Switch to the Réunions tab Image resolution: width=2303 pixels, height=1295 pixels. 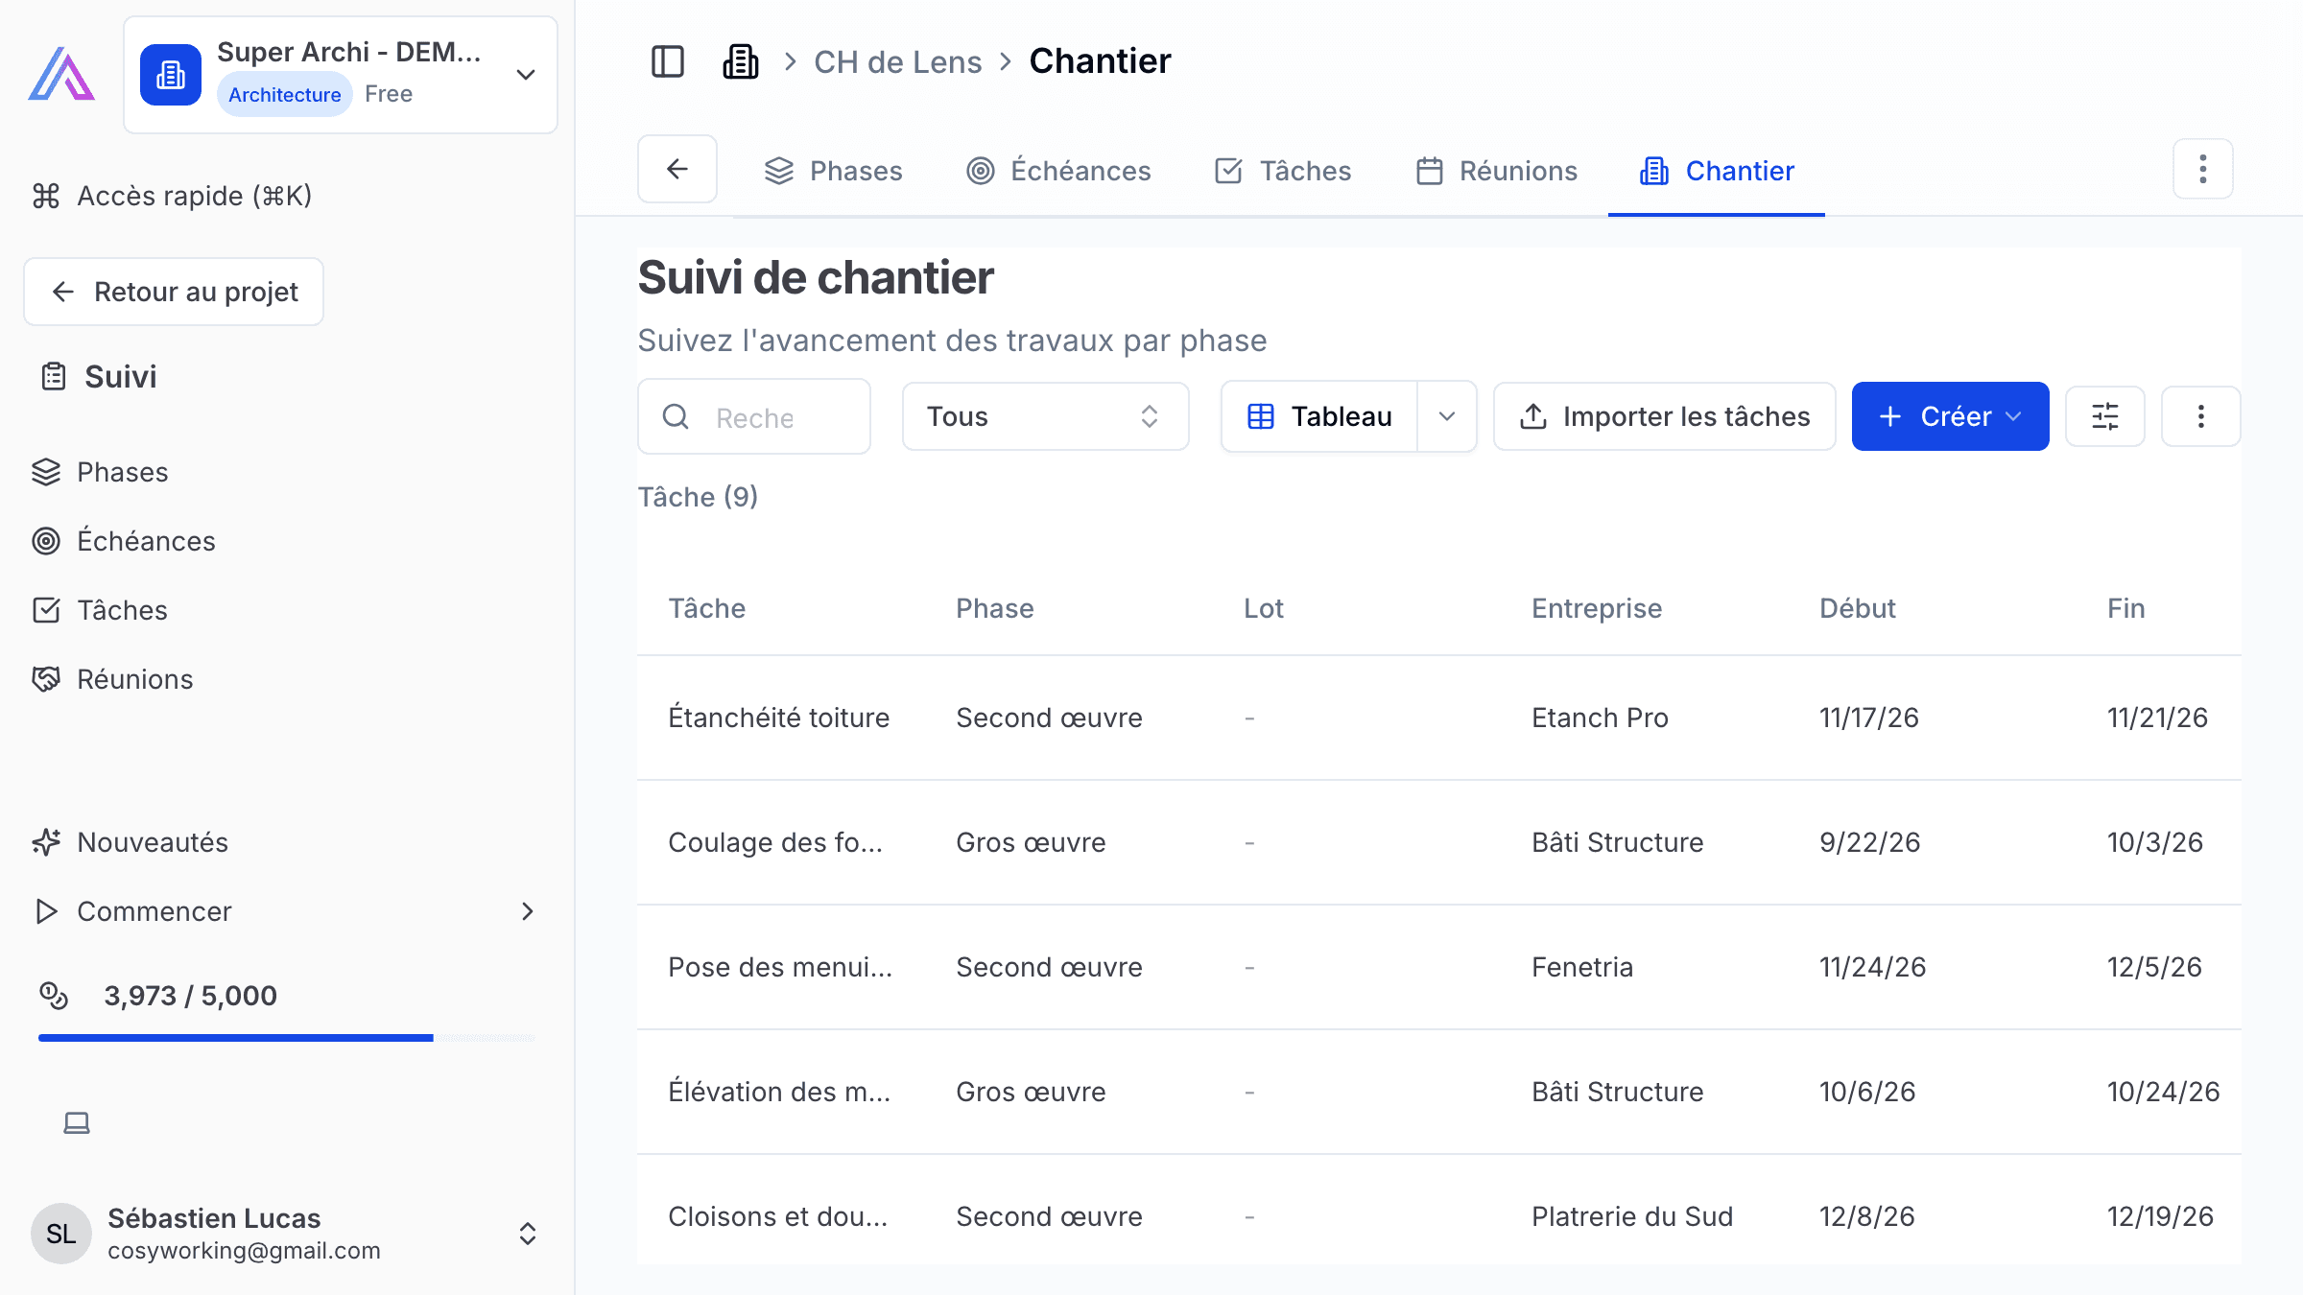click(x=1497, y=171)
